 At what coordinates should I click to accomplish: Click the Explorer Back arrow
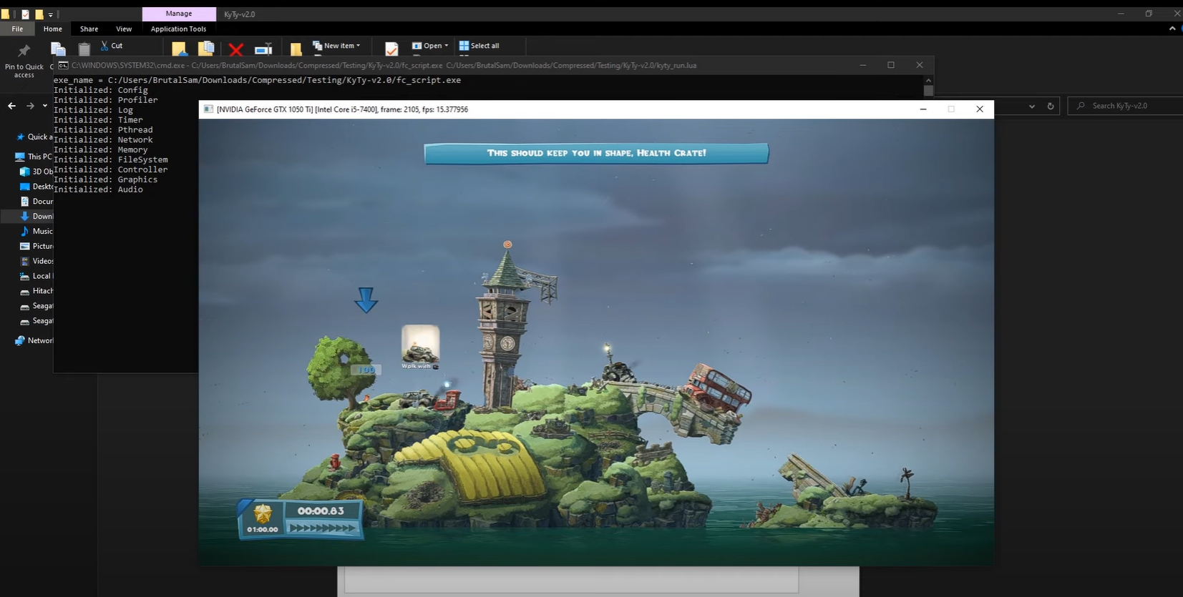[x=11, y=106]
